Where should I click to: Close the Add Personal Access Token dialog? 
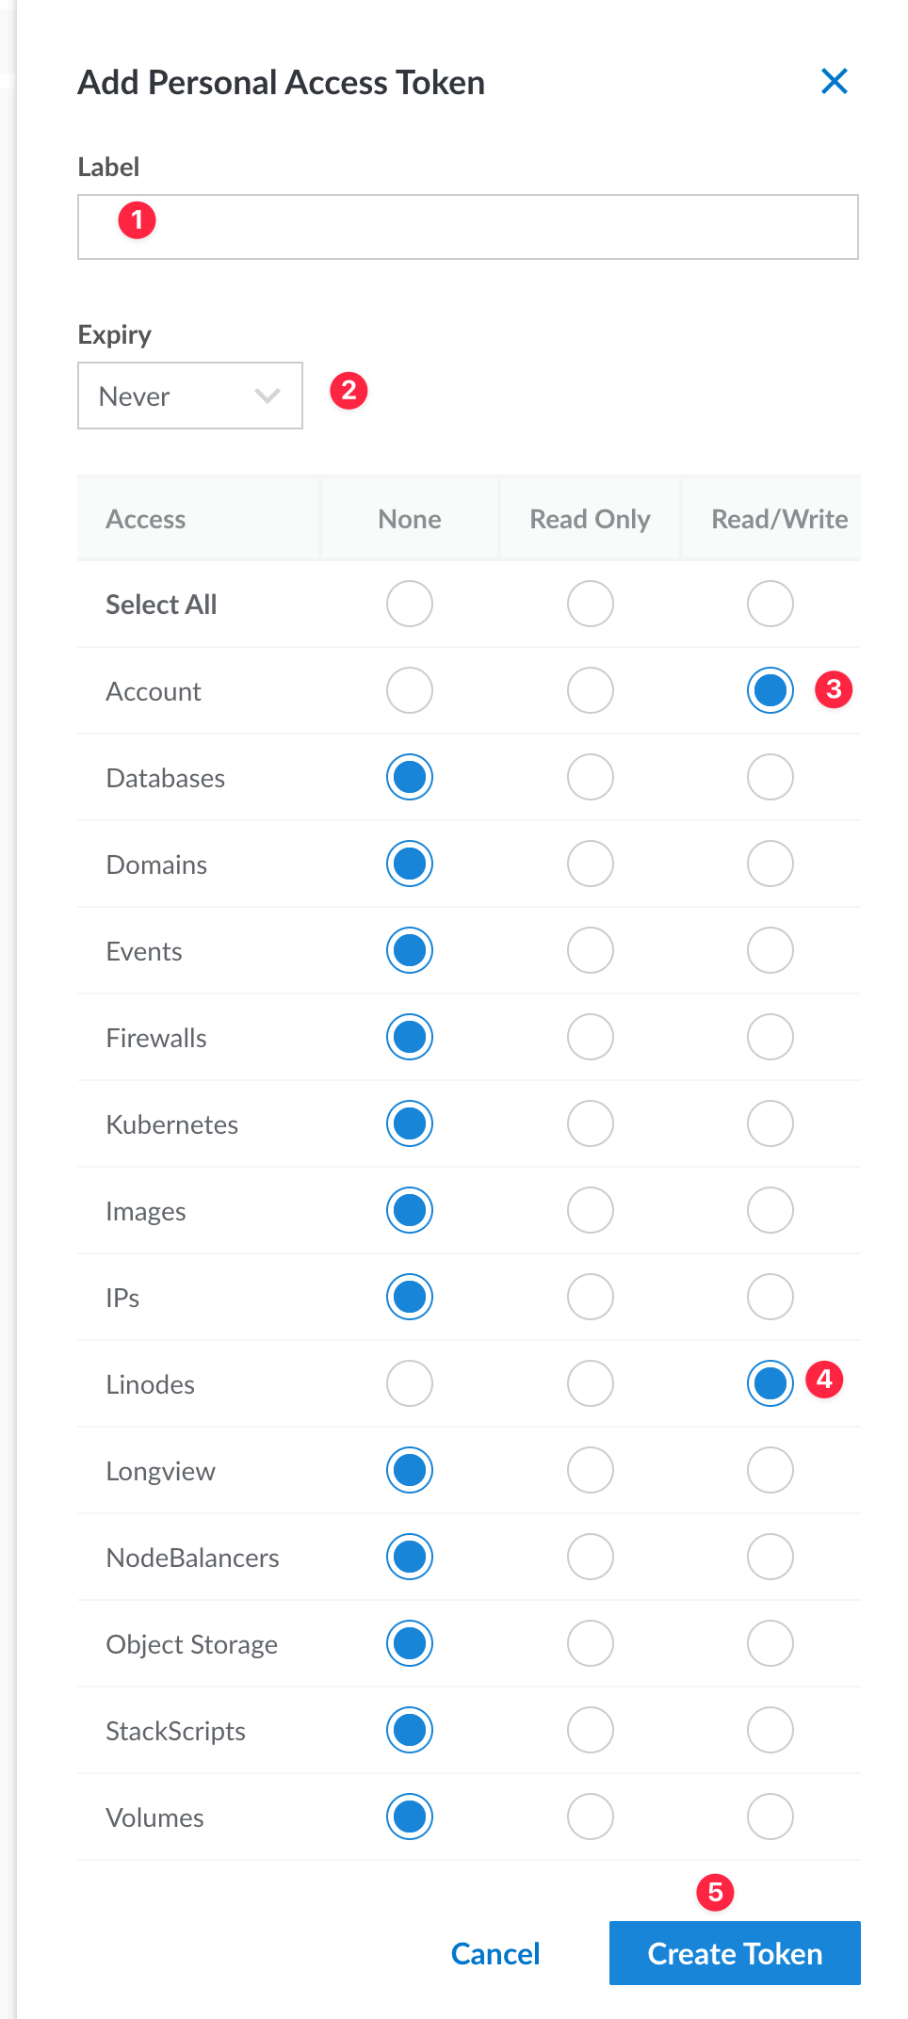835,81
